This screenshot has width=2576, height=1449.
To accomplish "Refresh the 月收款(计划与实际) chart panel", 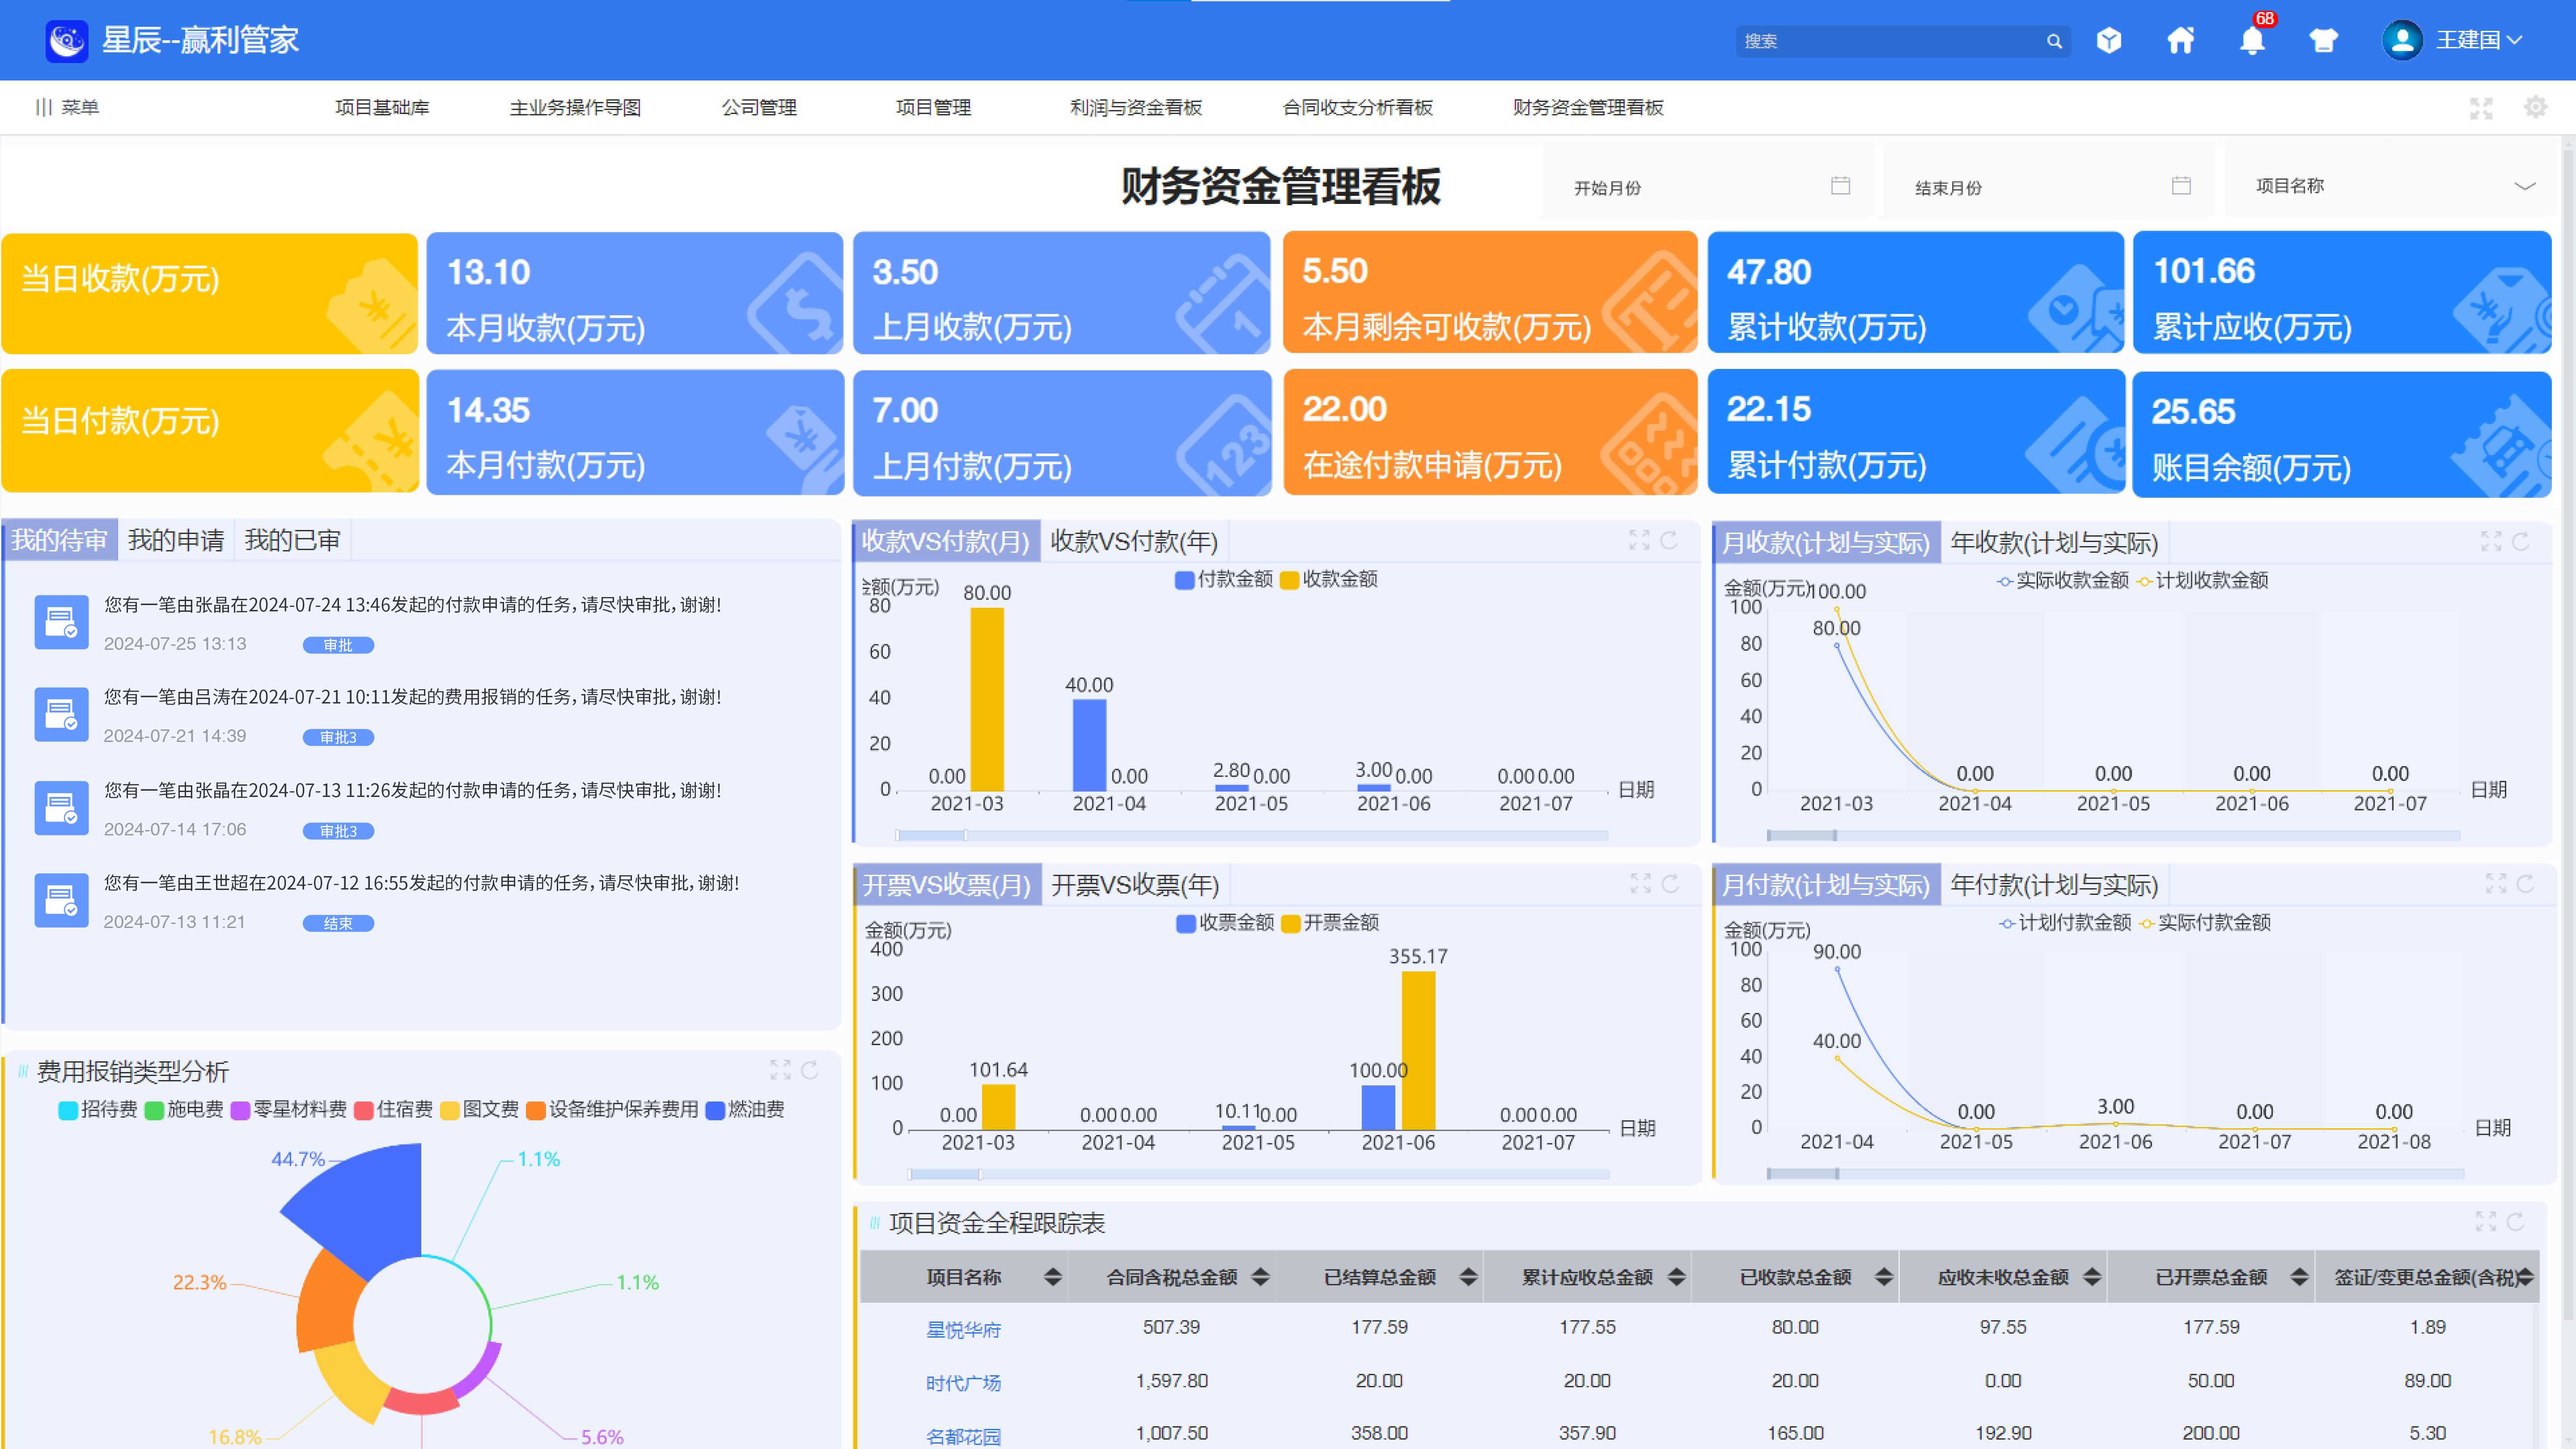I will click(x=2521, y=541).
